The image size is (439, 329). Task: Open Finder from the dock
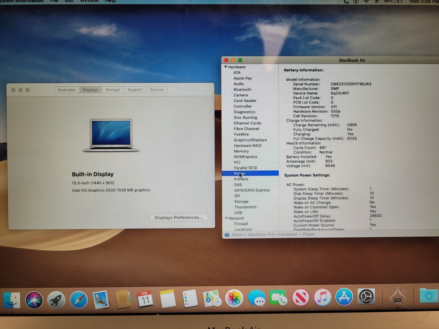12,300
